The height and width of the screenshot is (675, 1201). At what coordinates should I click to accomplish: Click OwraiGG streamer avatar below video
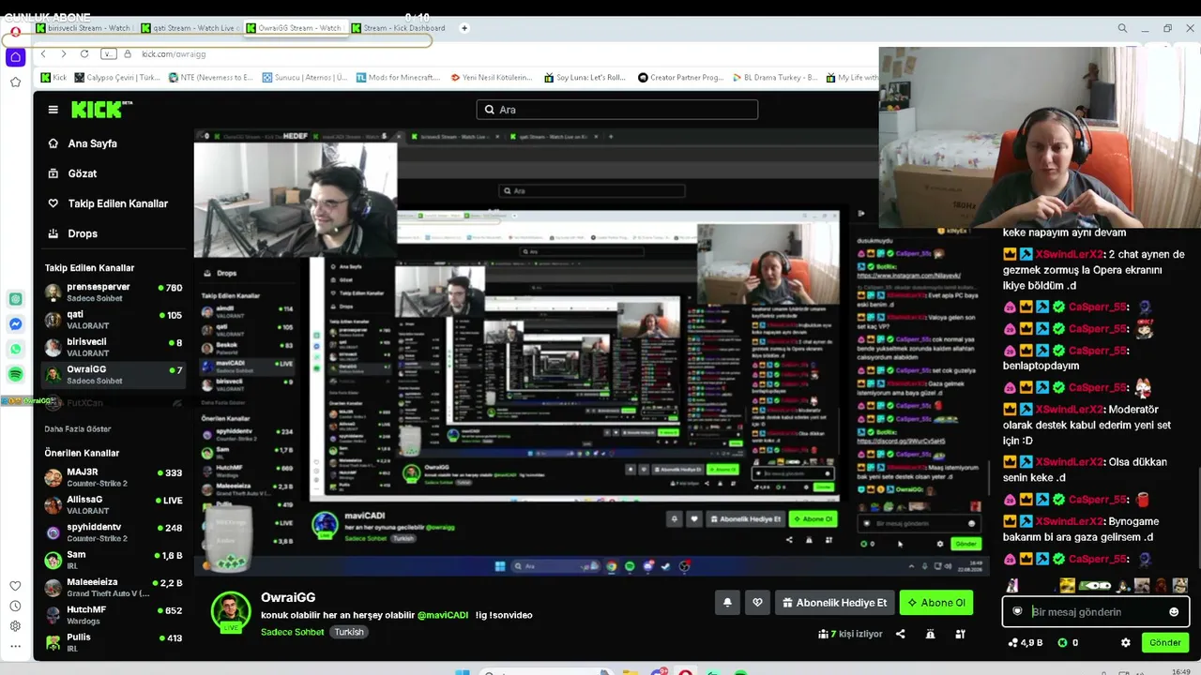coord(230,611)
